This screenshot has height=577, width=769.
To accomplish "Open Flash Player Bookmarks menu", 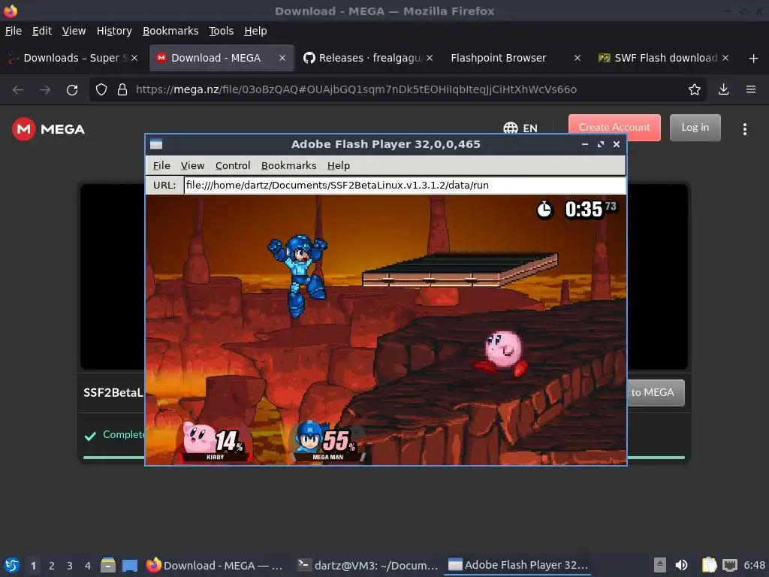I will coord(288,166).
